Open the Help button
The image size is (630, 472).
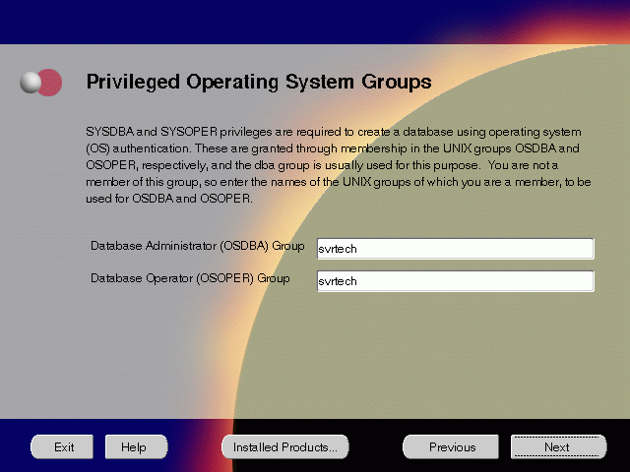click(136, 446)
